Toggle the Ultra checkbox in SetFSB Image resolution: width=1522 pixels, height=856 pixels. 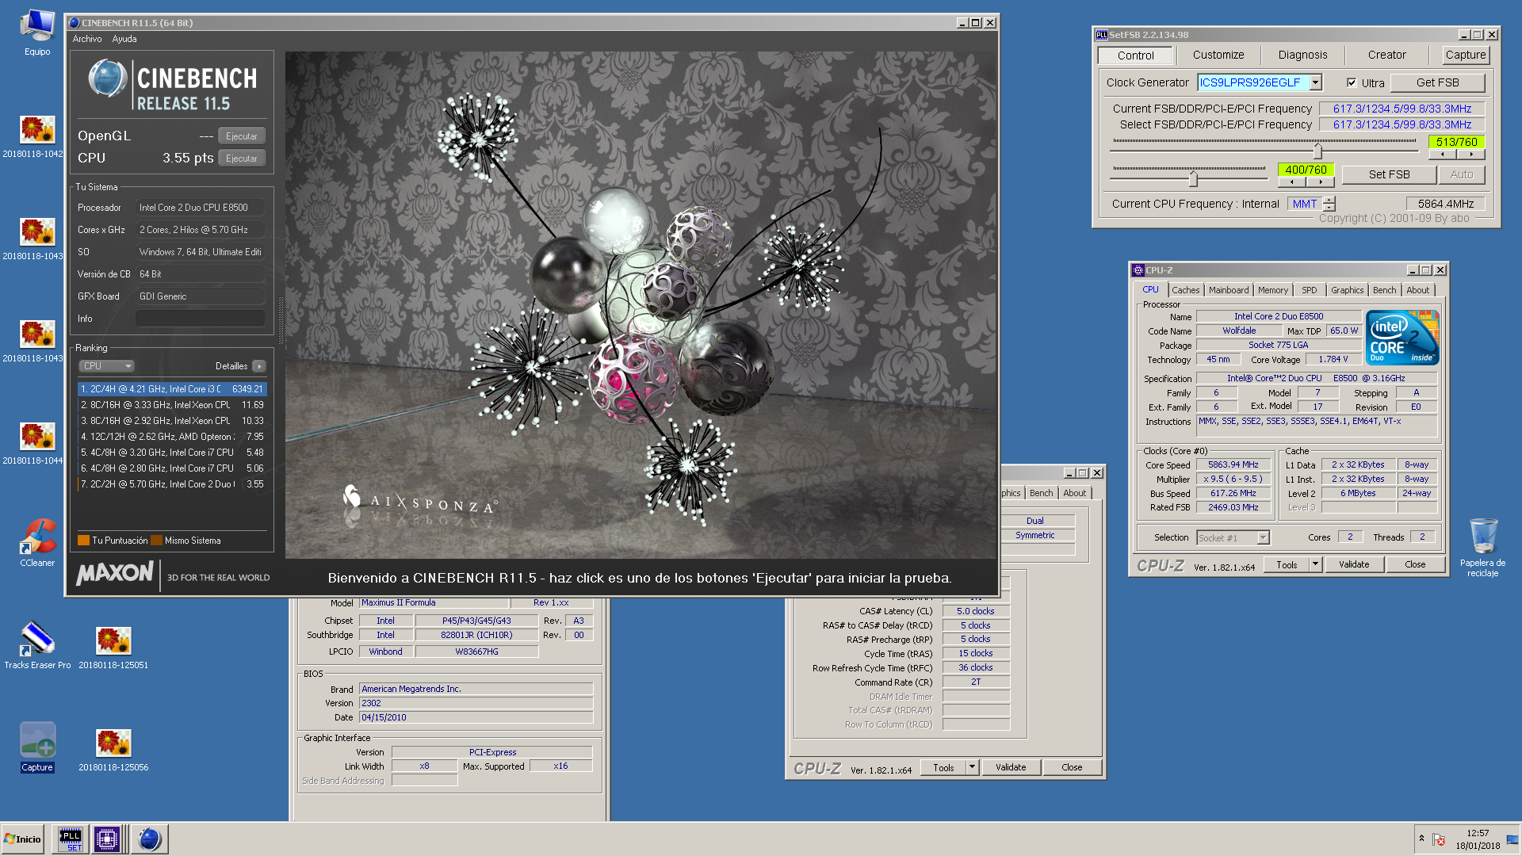click(1352, 82)
